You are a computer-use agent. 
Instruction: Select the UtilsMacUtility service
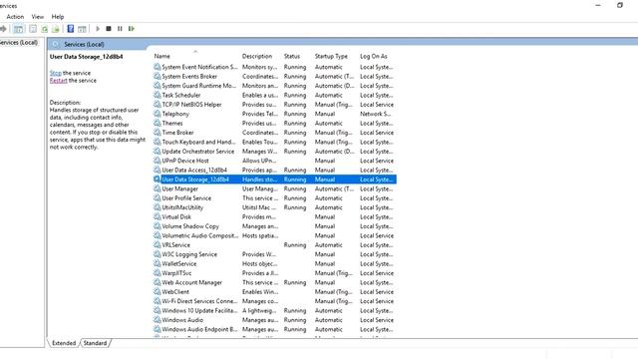274,207
